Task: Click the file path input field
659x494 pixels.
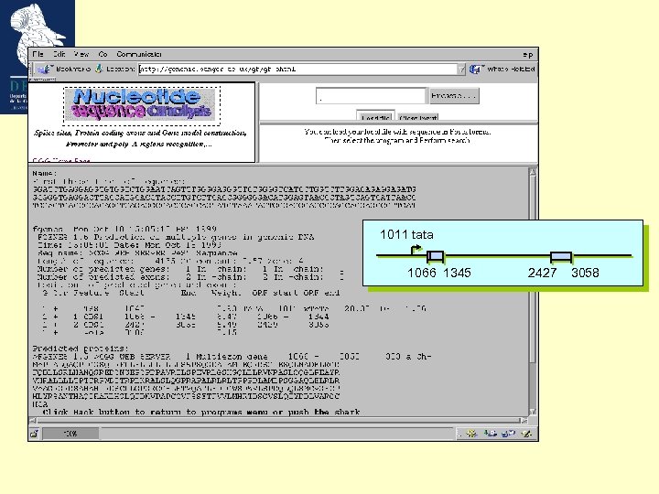Action: click(x=371, y=96)
